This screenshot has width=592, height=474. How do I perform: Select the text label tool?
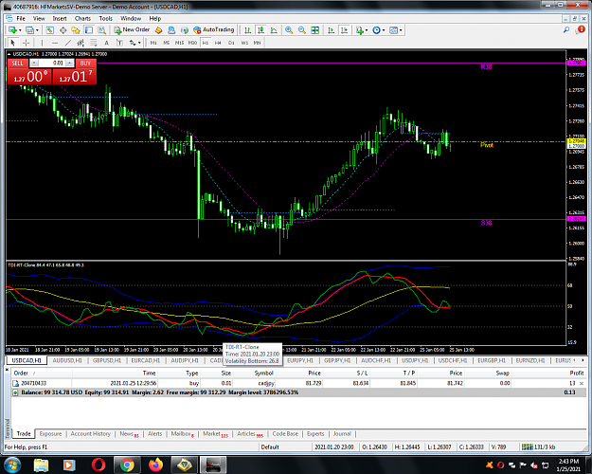[x=119, y=43]
